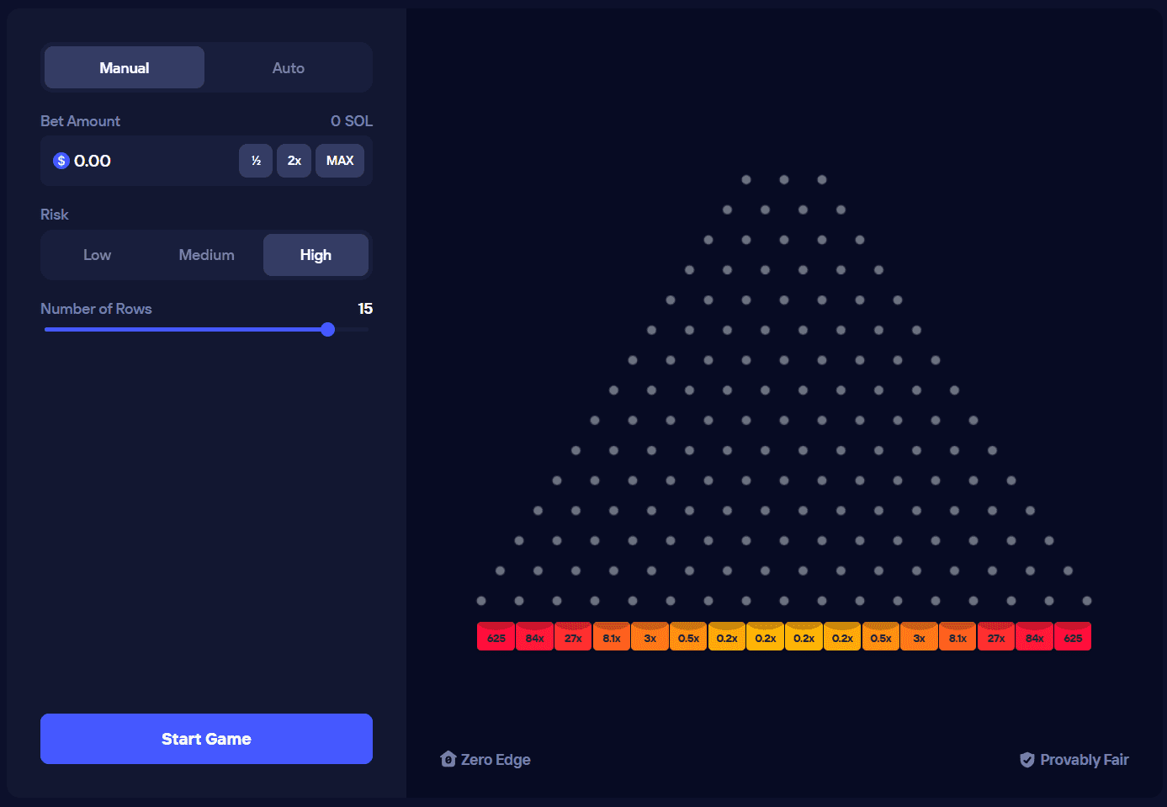Click the house icon beside Zero Edge
Screen dimensions: 1167x807
click(x=448, y=759)
